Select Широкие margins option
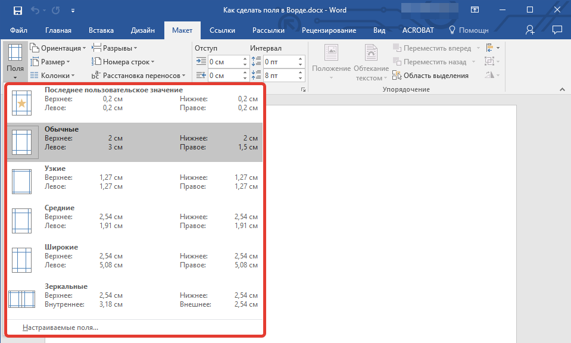This screenshot has height=343, width=571. [x=135, y=260]
